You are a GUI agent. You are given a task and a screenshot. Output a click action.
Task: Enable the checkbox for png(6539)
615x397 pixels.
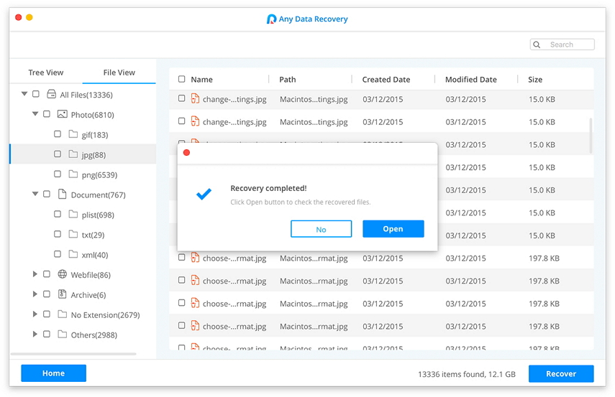coord(58,174)
